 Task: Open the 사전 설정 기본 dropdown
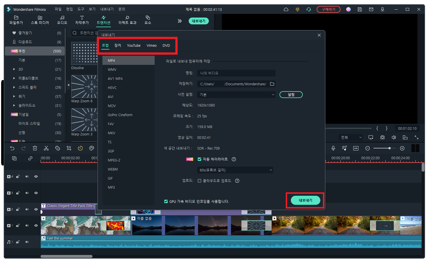pos(236,95)
